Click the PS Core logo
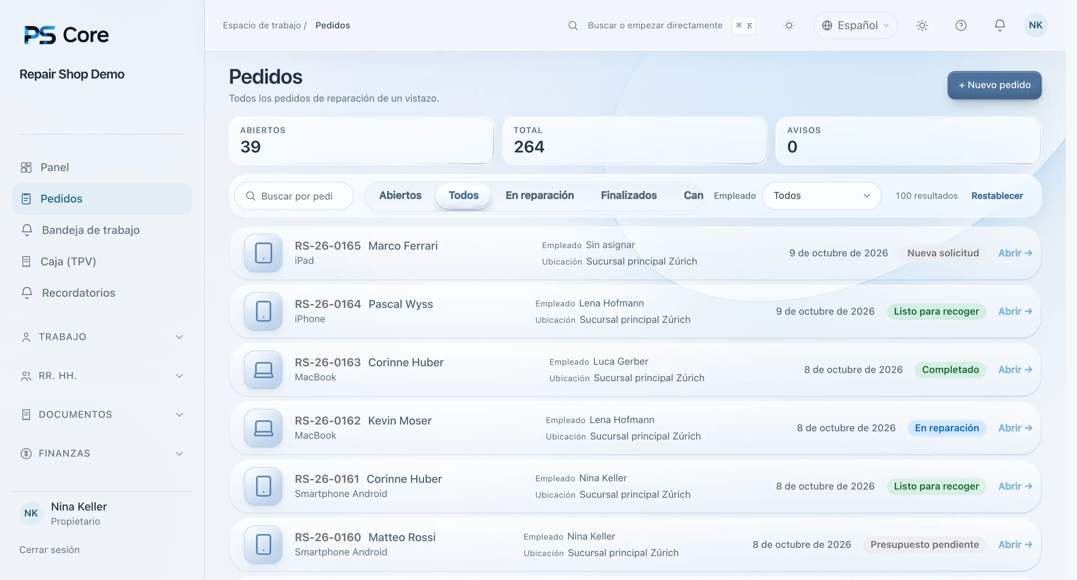Viewport: 1077px width, 580px height. (x=67, y=35)
